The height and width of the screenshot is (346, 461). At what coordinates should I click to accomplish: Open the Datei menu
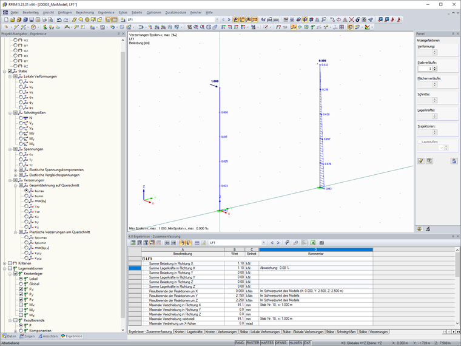tap(15, 12)
